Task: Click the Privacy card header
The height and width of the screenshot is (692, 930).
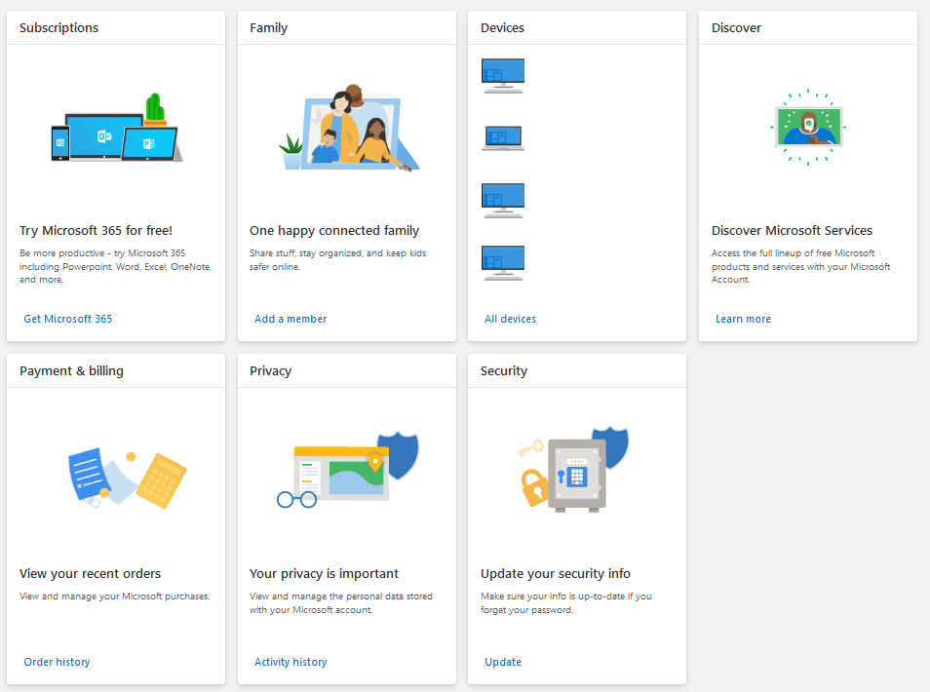Action: [347, 371]
